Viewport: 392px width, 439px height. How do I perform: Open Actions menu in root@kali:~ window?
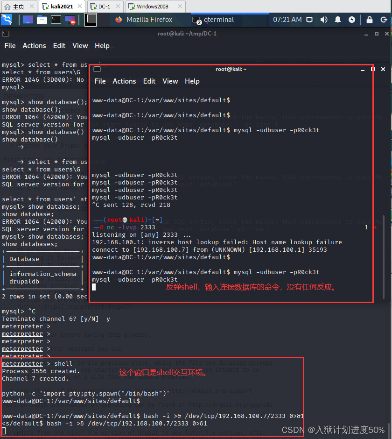click(x=124, y=81)
